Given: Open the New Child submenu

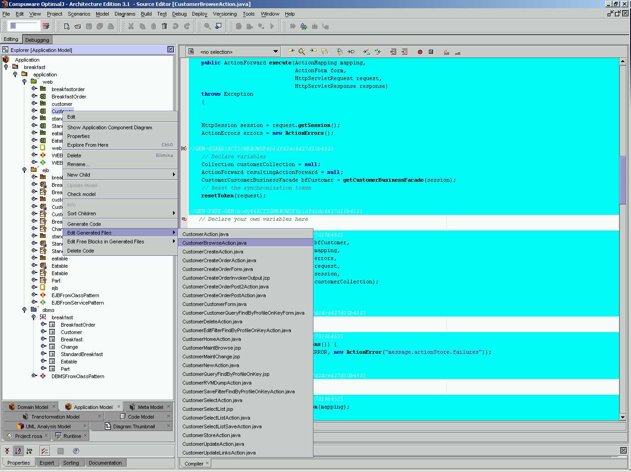Looking at the screenshot, I should pos(121,175).
